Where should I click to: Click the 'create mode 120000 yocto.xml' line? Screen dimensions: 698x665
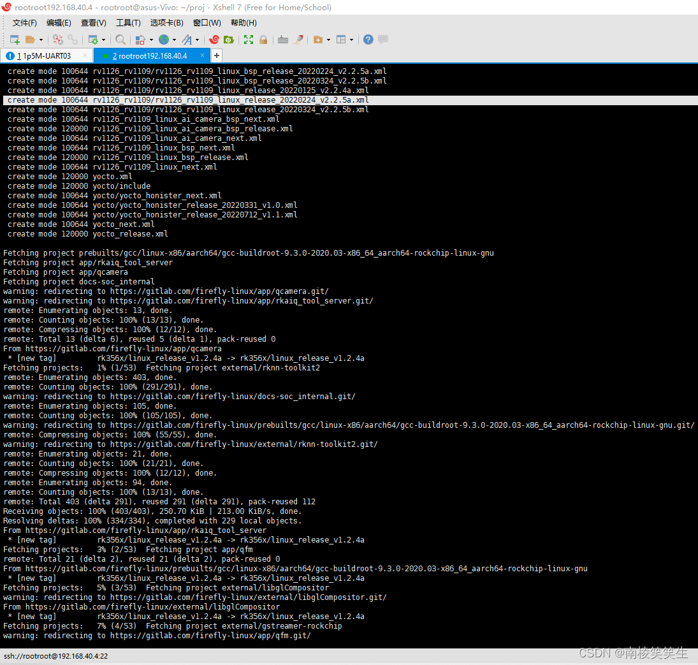pyautogui.click(x=70, y=177)
